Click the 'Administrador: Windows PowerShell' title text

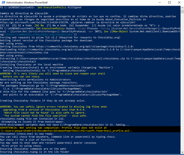pos(27,3)
